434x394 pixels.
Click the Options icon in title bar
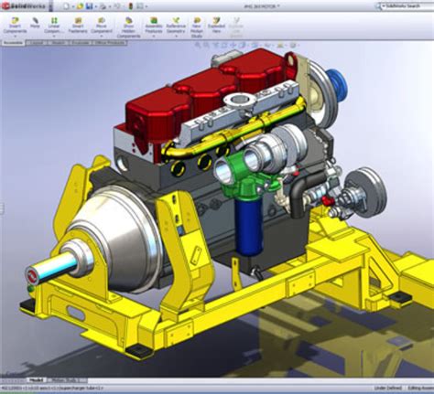point(140,6)
